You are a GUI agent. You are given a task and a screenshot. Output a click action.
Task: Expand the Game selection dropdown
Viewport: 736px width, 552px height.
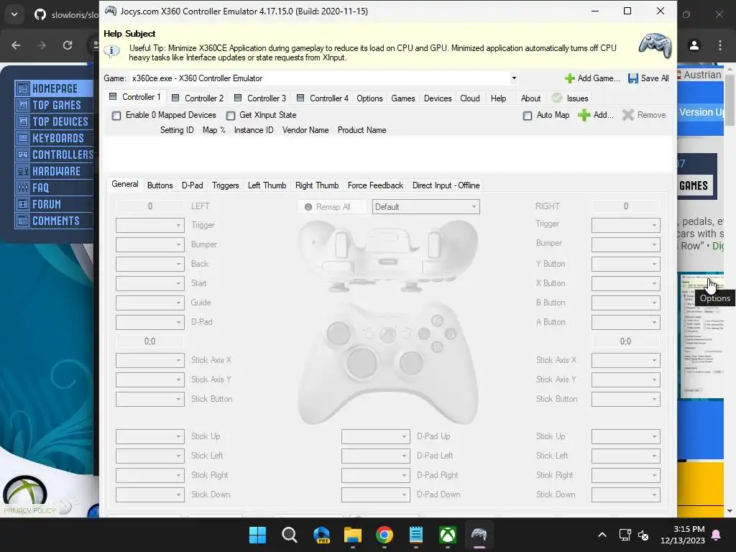pos(514,78)
